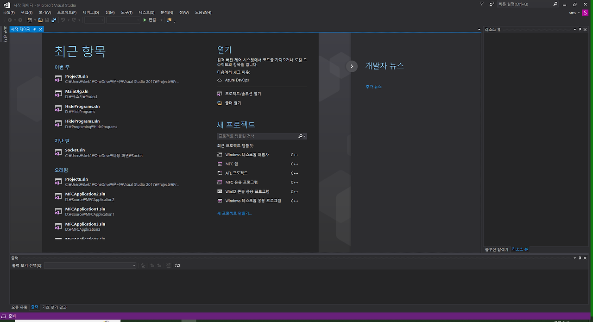Viewport: 593px width, 322px height.
Task: Open the solution configuration combo box
Action: coord(95,20)
